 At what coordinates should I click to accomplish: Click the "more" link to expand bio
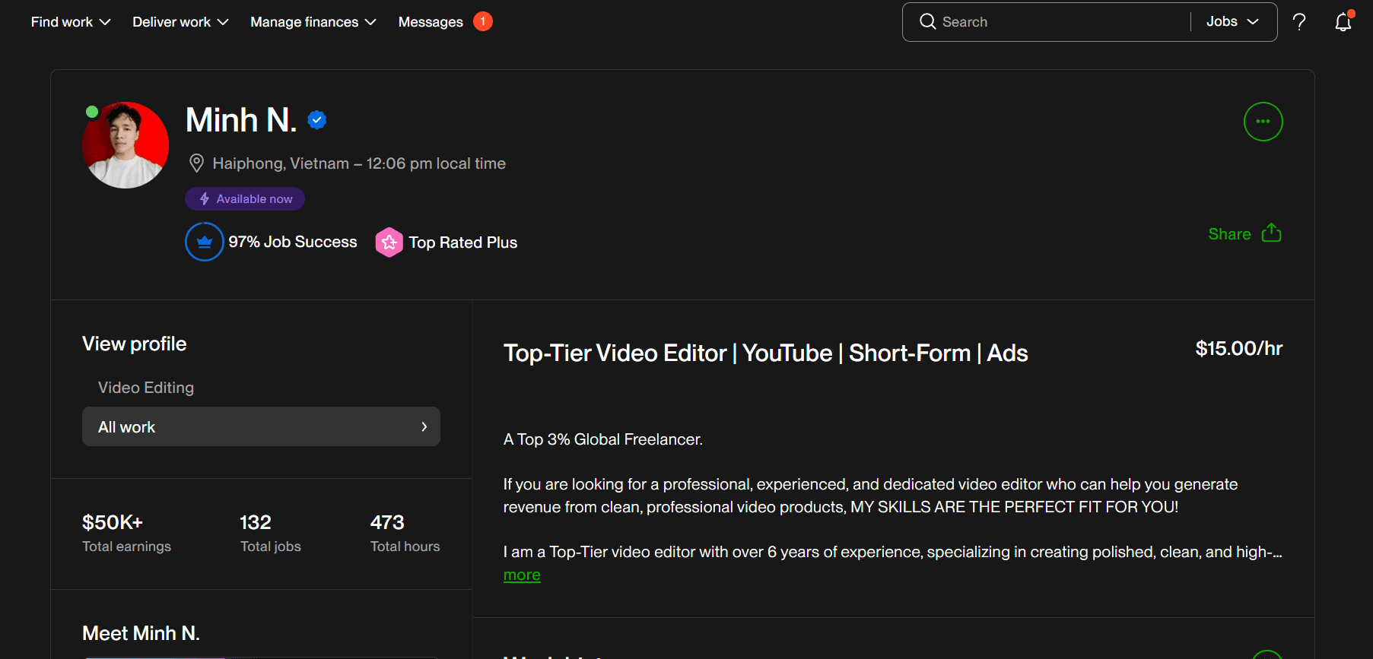(x=522, y=575)
